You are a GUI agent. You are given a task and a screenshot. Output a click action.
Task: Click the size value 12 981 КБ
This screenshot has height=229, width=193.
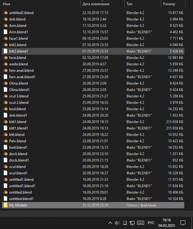pos(176,58)
